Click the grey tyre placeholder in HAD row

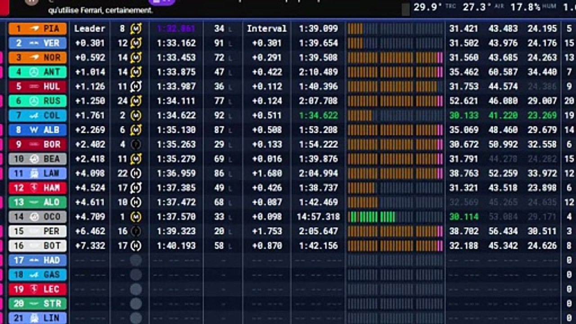click(136, 260)
